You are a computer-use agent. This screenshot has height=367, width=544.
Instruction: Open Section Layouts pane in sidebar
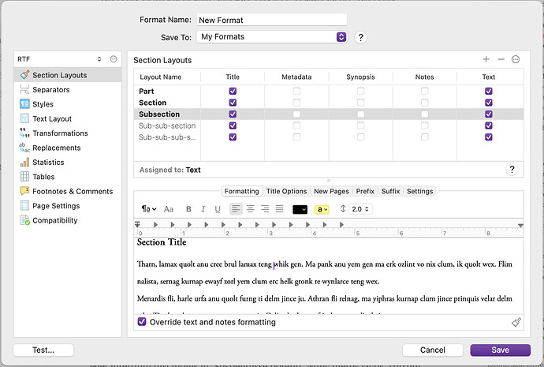pos(68,75)
